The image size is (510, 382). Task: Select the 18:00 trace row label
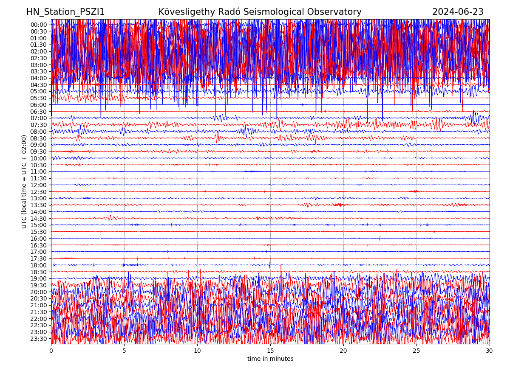click(x=38, y=265)
